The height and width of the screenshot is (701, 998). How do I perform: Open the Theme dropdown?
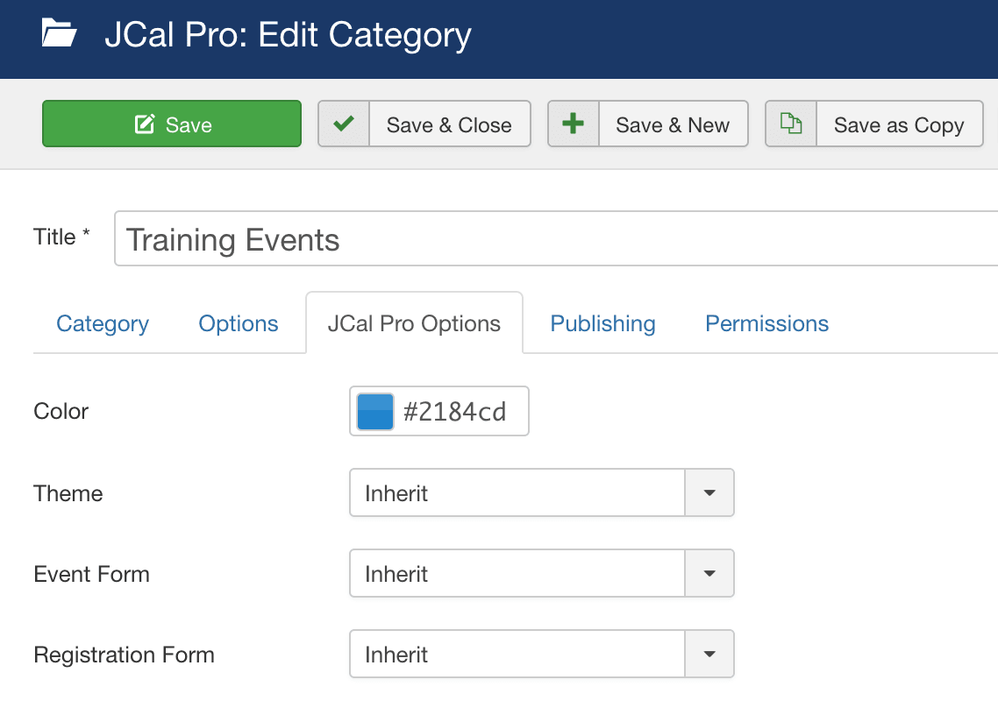click(x=542, y=492)
